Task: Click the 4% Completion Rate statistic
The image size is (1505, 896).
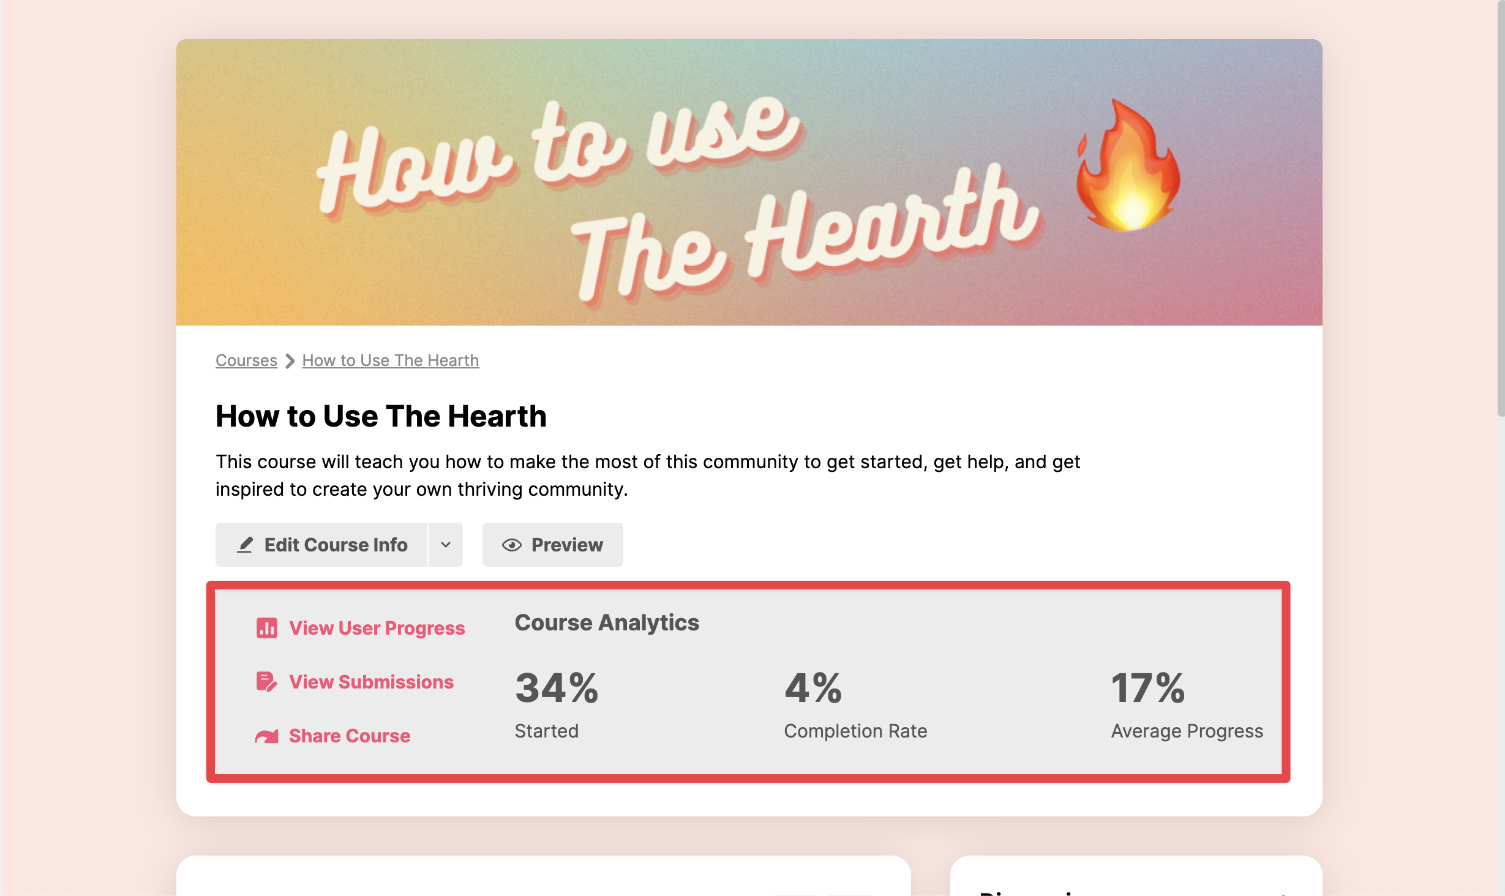Action: (x=855, y=704)
